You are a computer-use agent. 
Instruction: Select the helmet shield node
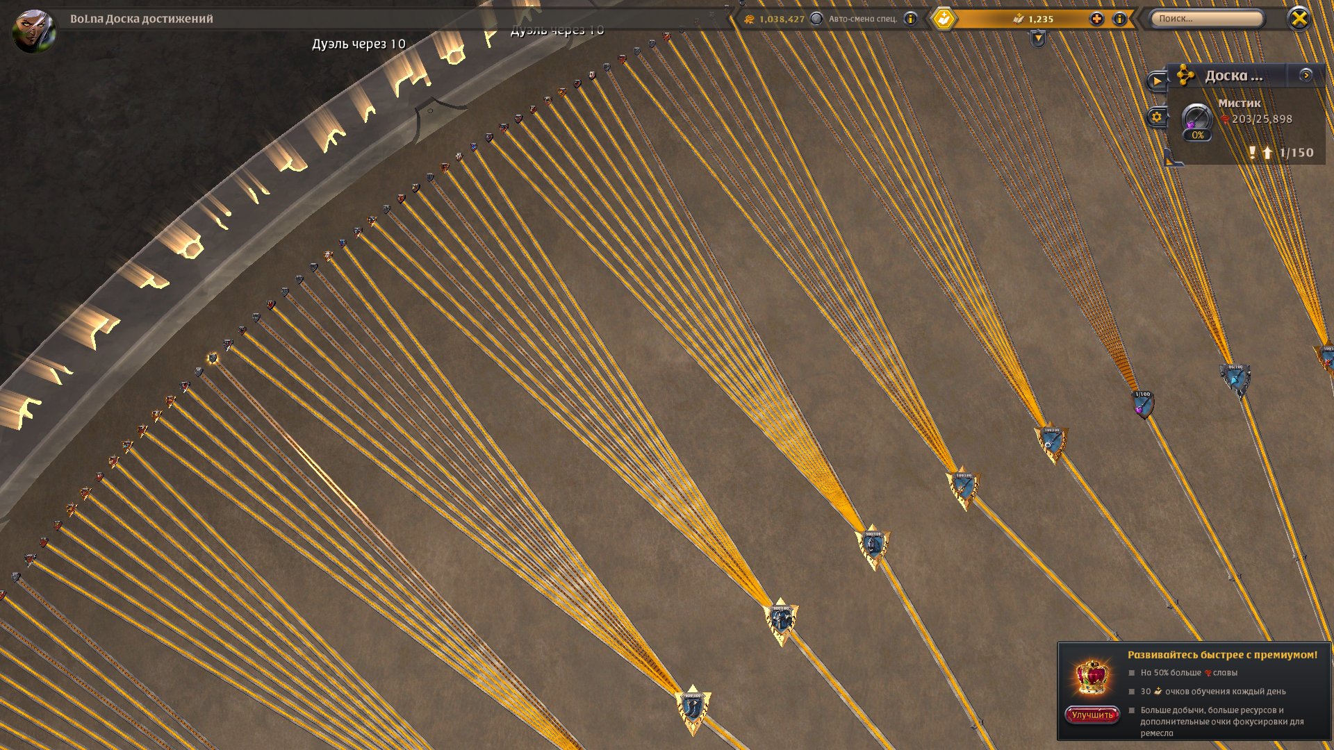873,547
